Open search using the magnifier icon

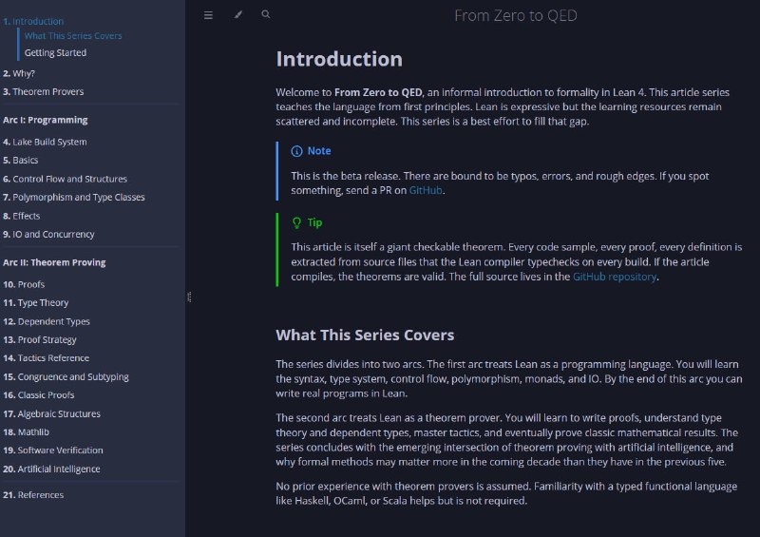(266, 15)
